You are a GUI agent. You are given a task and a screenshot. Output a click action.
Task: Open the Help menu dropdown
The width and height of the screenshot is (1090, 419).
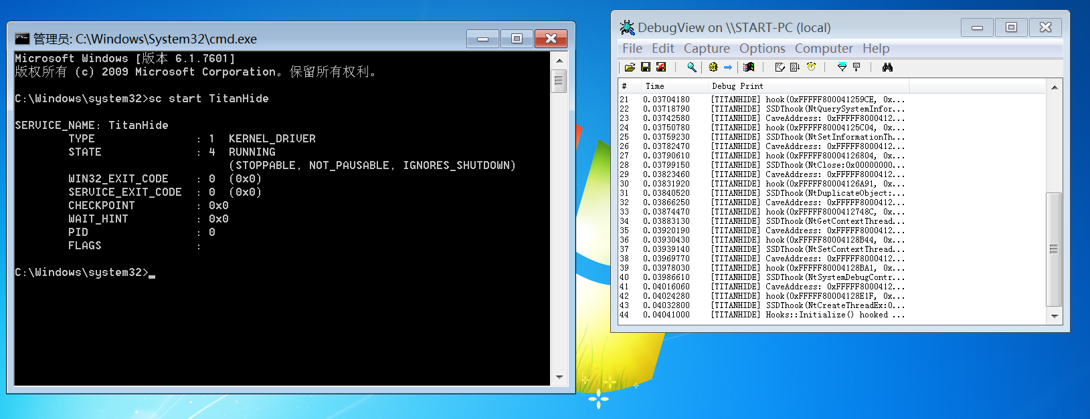pyautogui.click(x=876, y=48)
